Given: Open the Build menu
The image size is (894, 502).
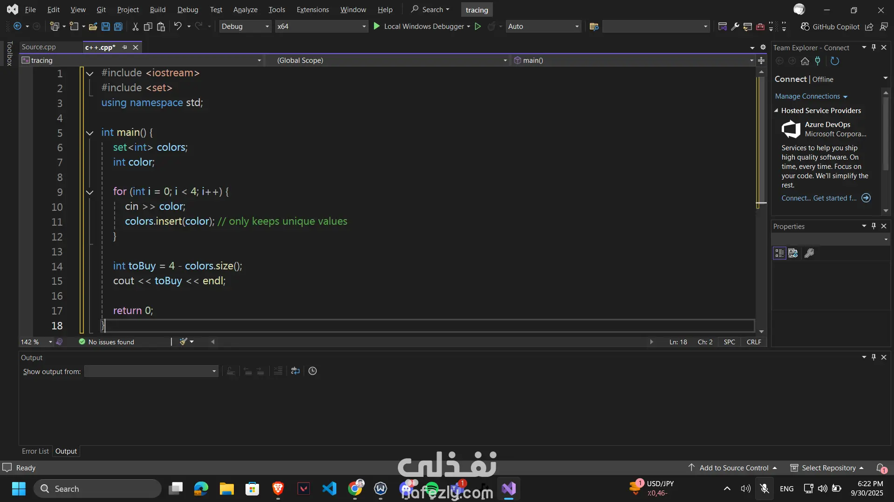Looking at the screenshot, I should click(158, 9).
